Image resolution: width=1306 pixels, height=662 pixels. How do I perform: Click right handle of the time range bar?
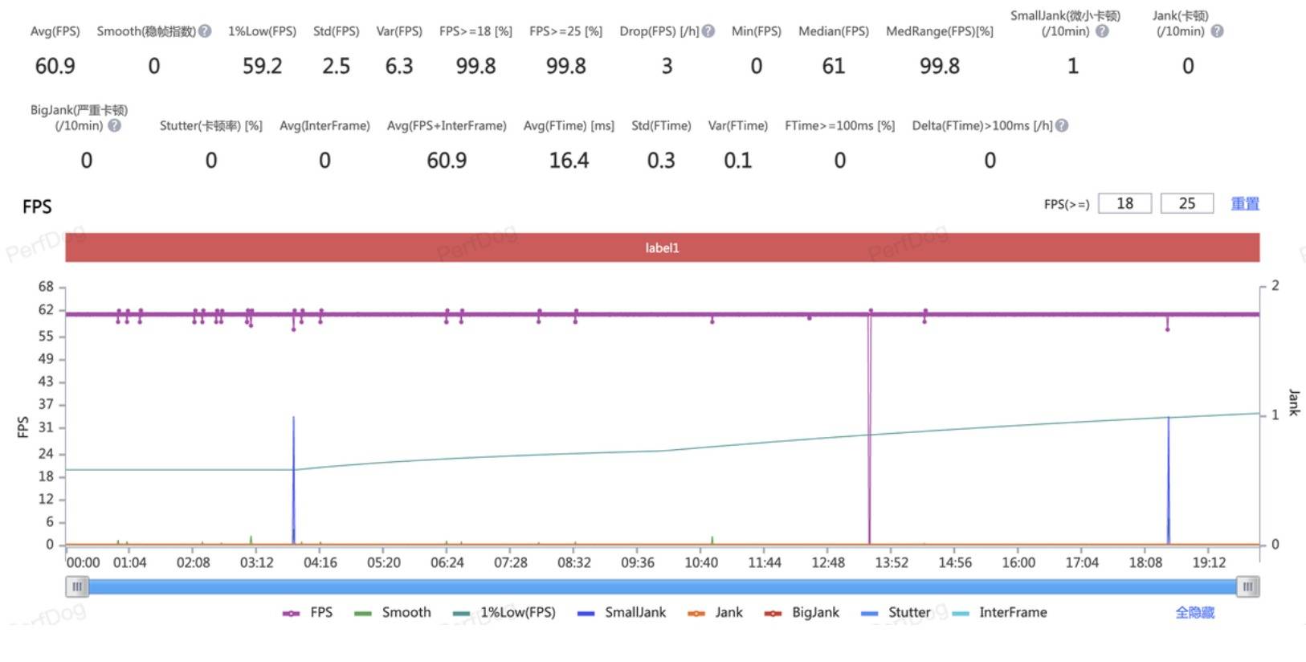(1247, 587)
